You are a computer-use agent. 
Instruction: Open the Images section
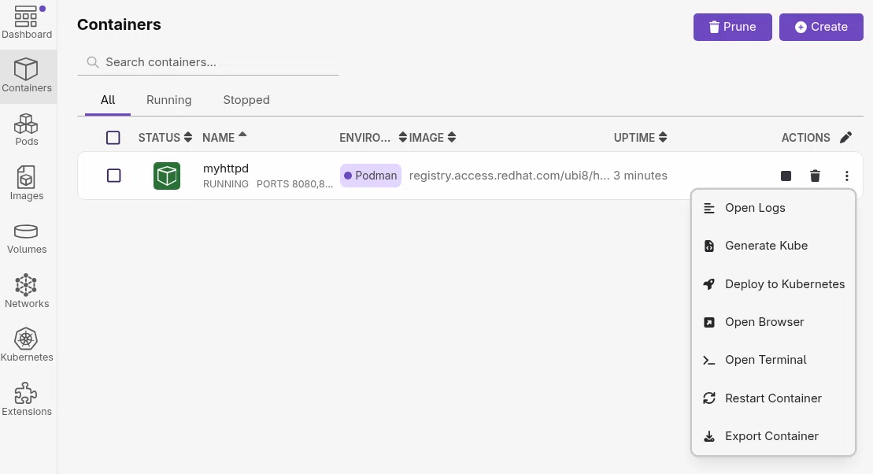click(27, 183)
